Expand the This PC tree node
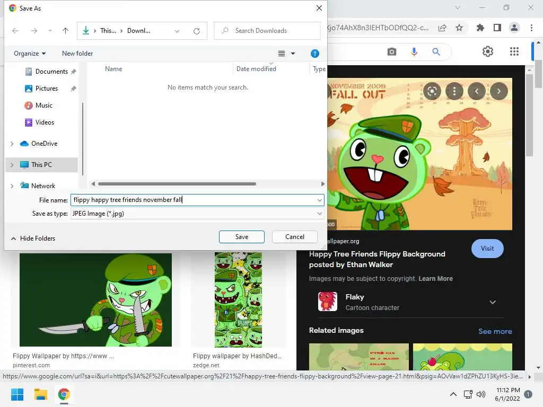 12,165
